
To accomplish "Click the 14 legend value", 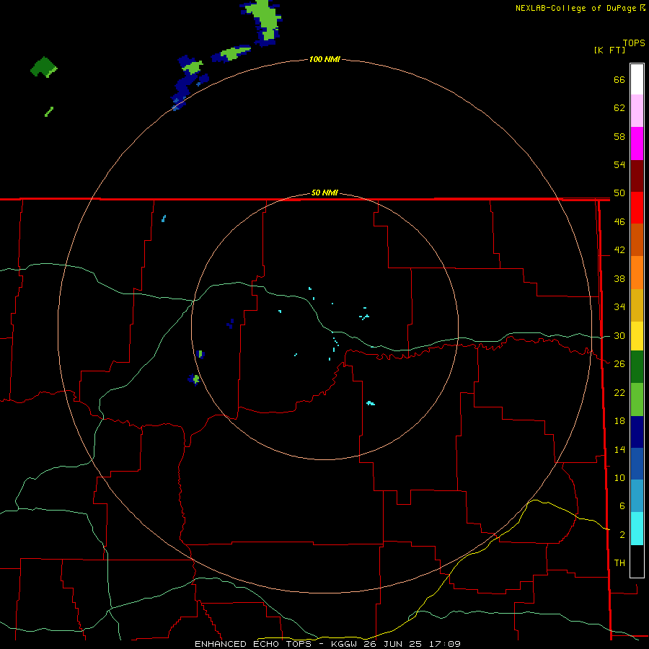I will tap(619, 449).
